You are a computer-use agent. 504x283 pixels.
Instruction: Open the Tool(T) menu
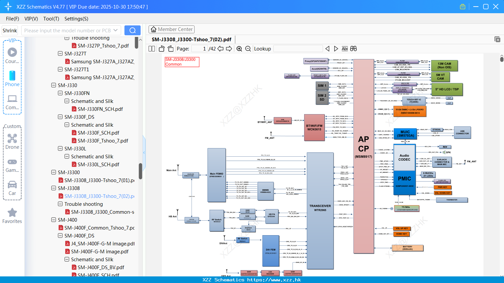51,19
